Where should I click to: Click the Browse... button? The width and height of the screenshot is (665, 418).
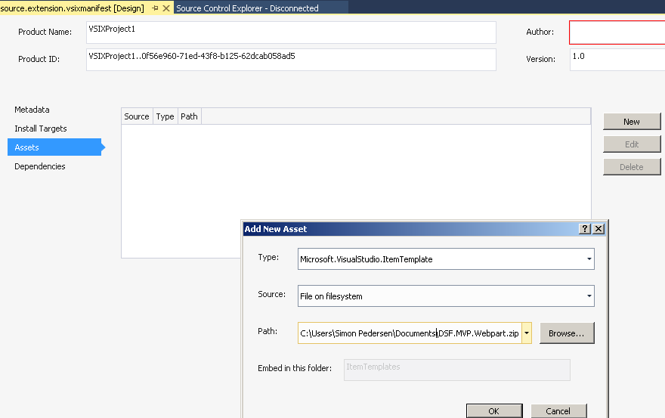[567, 333]
